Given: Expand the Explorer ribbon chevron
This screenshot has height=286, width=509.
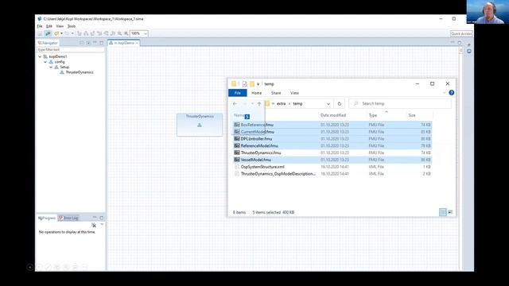Looking at the screenshot, I should click(x=444, y=93).
